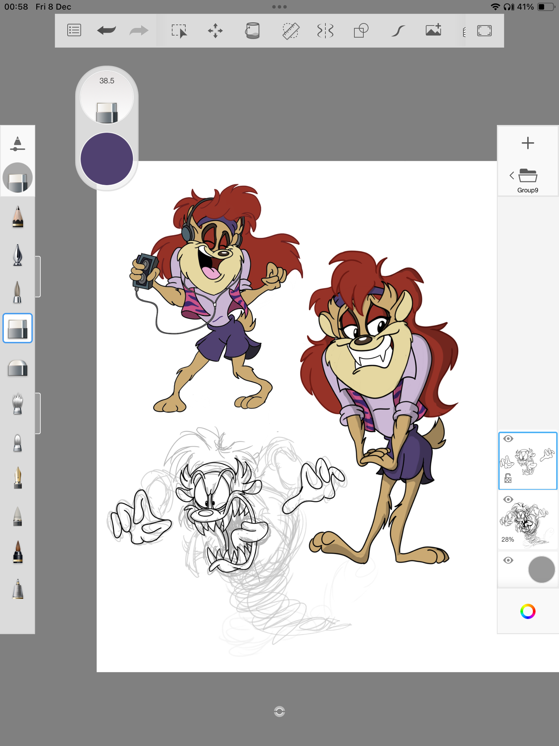
Task: Select the tapered marker brush
Action: [17, 292]
